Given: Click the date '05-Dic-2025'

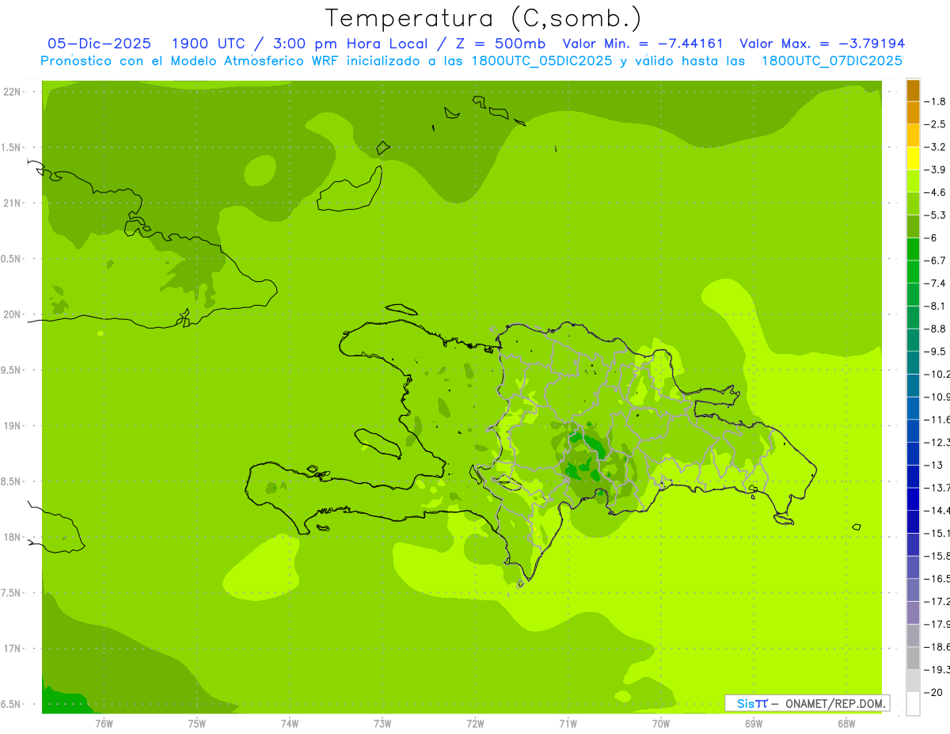Looking at the screenshot, I should [x=99, y=44].
